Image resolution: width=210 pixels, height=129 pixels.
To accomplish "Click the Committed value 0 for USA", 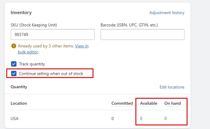I will 113,118.
